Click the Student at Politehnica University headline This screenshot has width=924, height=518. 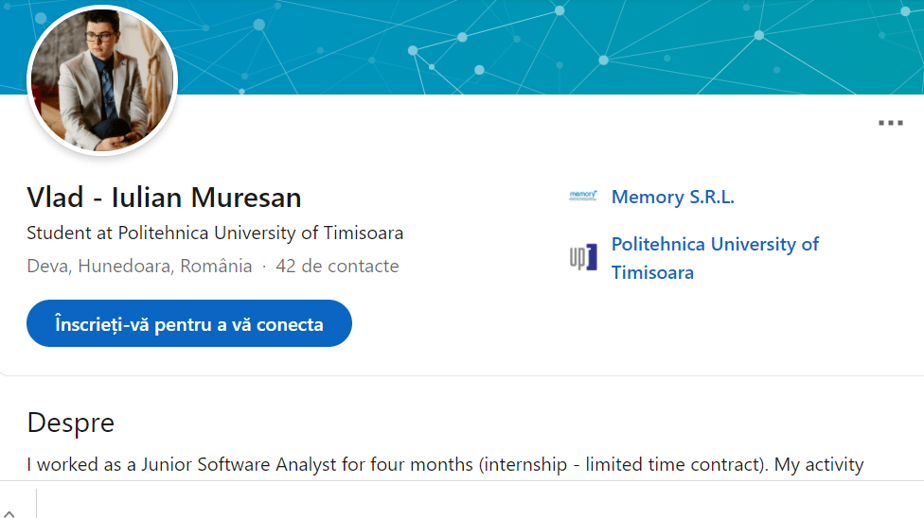(x=215, y=233)
